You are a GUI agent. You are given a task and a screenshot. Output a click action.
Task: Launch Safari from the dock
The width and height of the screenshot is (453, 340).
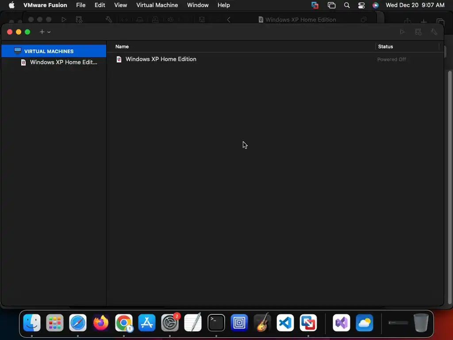78,323
